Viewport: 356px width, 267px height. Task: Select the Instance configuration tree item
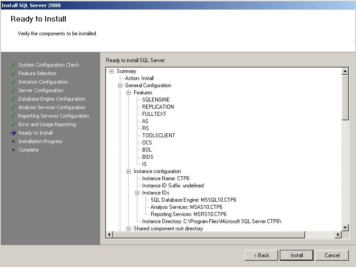pyautogui.click(x=157, y=171)
